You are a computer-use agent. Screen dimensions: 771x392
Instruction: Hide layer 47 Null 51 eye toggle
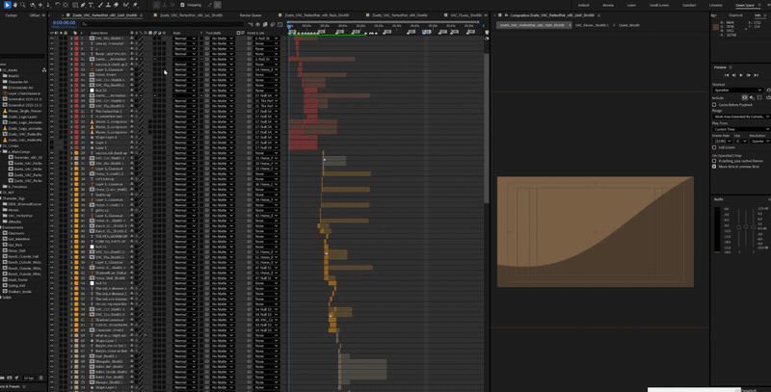tap(52, 247)
